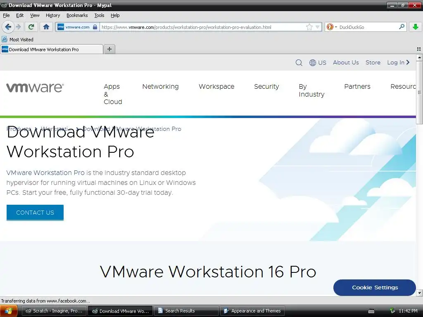
Task: Select the Download VMware Workstation Pro tab
Action: click(52, 50)
